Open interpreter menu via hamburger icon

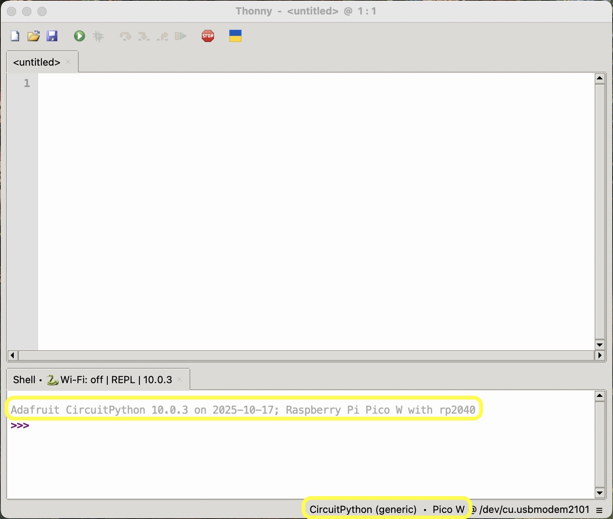point(599,510)
